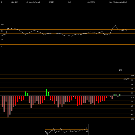Screen dimensions: 135x135
Task: Click the RSI value 62.71 label
Action: tap(124, 31)
